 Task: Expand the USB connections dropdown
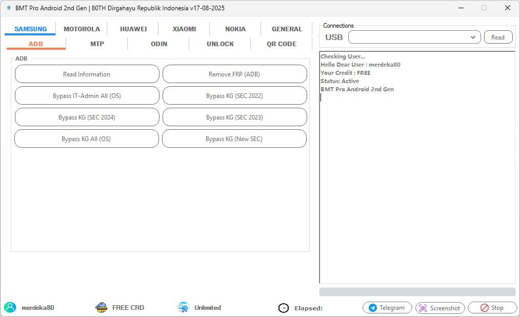point(414,37)
